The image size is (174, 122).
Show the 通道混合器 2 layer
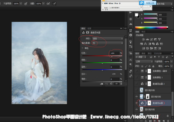tap(136, 84)
